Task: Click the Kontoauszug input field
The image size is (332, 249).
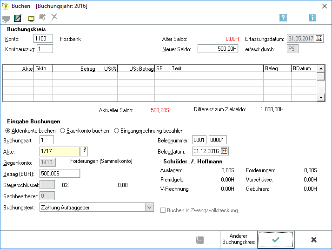Action: (x=45, y=49)
